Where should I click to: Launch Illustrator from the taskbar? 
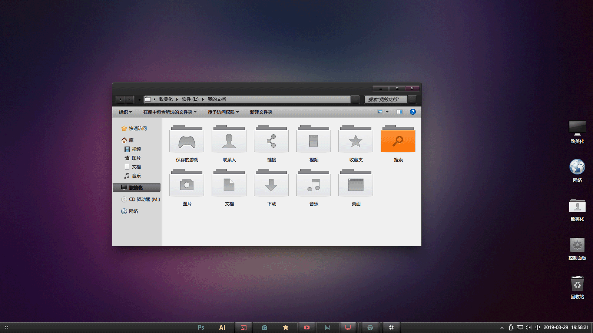point(222,327)
